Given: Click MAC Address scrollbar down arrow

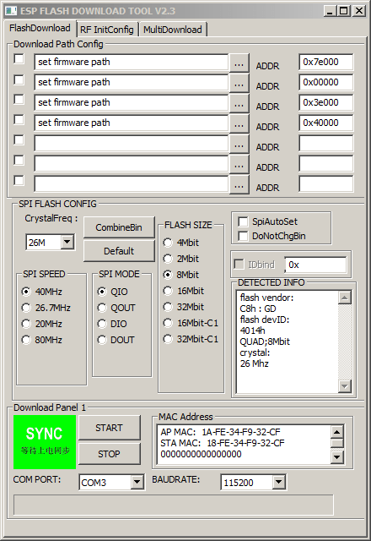Looking at the screenshot, I should click(337, 457).
